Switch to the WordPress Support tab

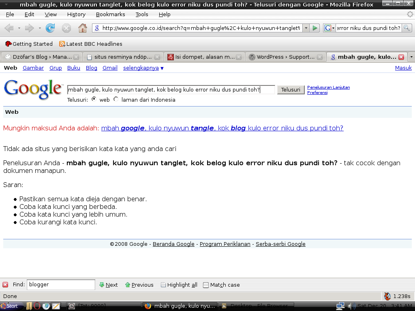tap(285, 57)
